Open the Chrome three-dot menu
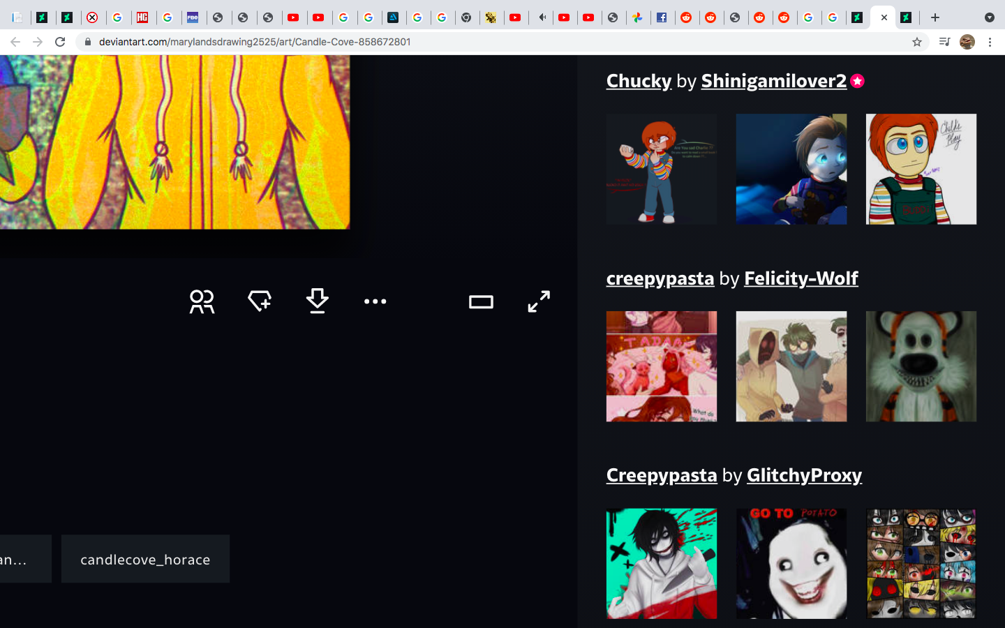1005x628 pixels. tap(990, 42)
